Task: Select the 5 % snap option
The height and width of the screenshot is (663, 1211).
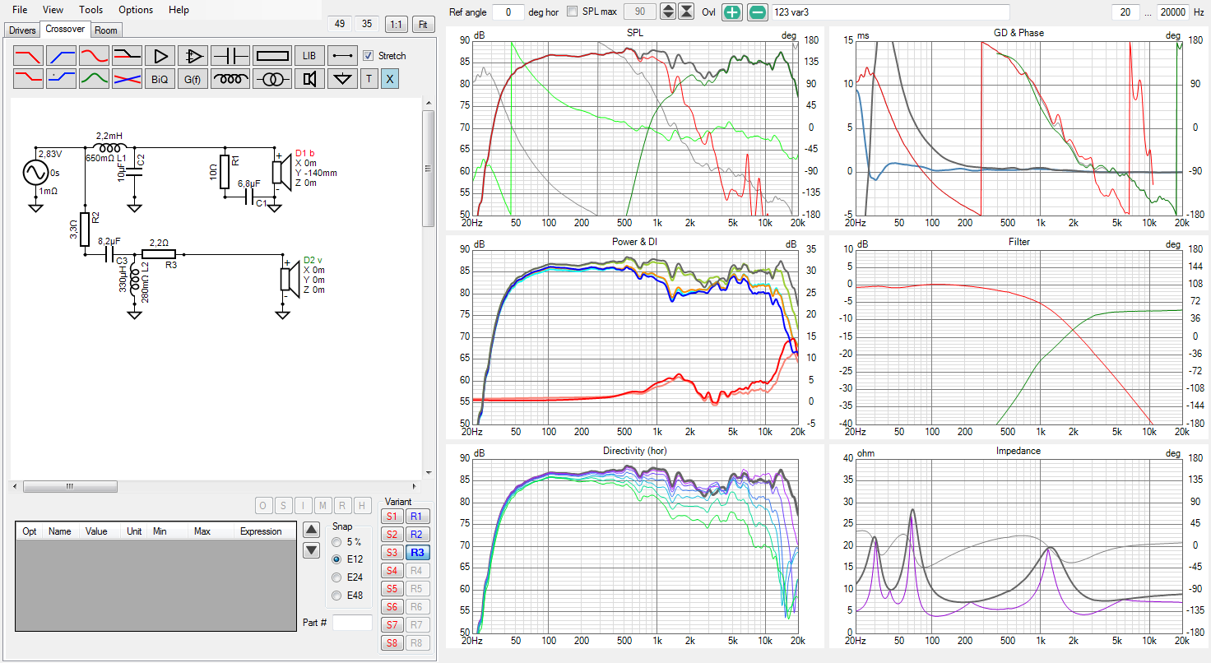Action: (336, 542)
